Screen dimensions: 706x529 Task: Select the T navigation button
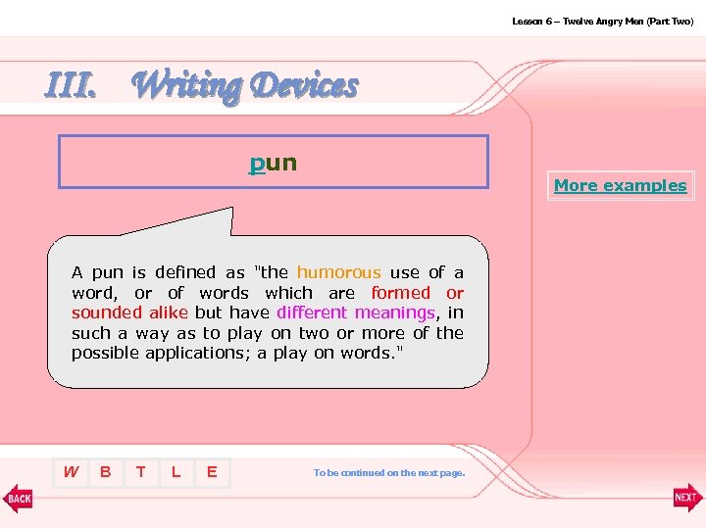pyautogui.click(x=141, y=472)
